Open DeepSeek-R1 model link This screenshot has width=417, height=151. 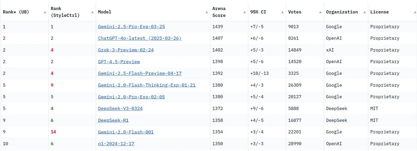(113, 120)
